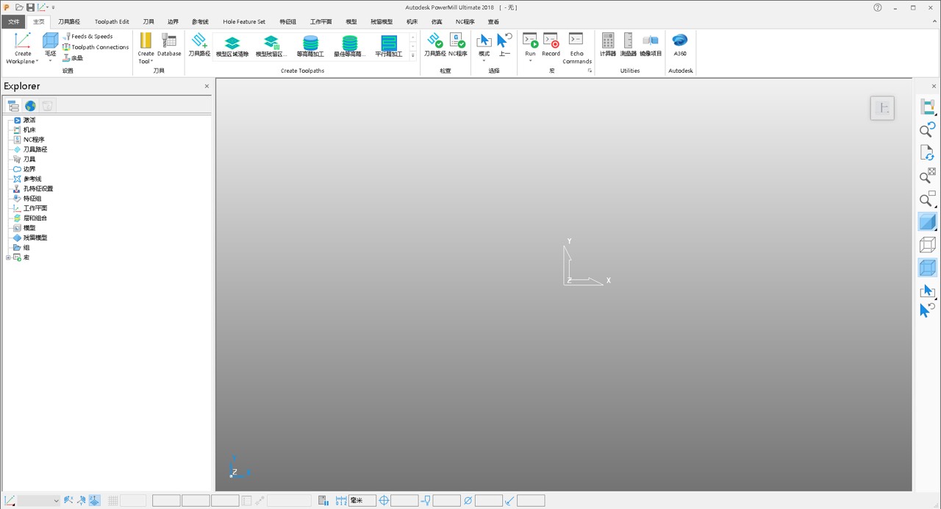
Task: Click the Create Workplane icon
Action: pos(23,41)
